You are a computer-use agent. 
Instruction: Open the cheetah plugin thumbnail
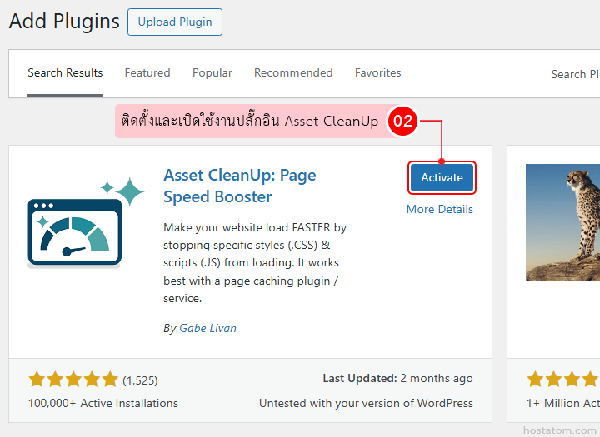562,221
